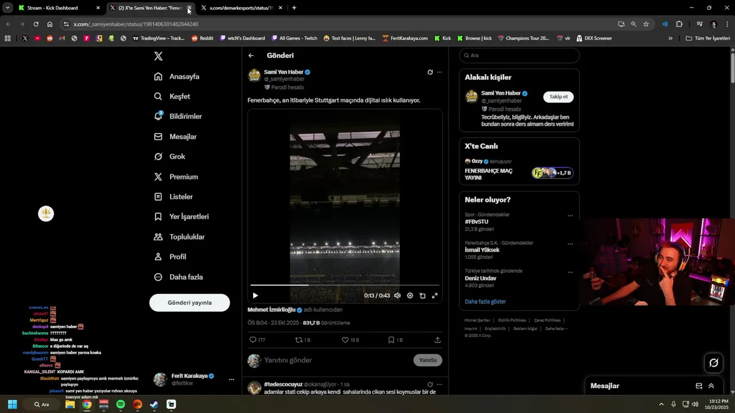Open Chrome extensions puzzle icon
This screenshot has width=735, height=413.
coord(679,24)
